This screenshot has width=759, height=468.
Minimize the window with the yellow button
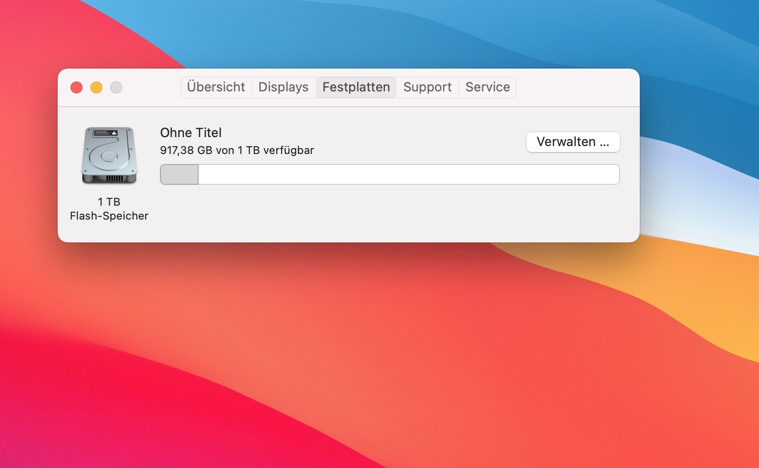click(96, 87)
